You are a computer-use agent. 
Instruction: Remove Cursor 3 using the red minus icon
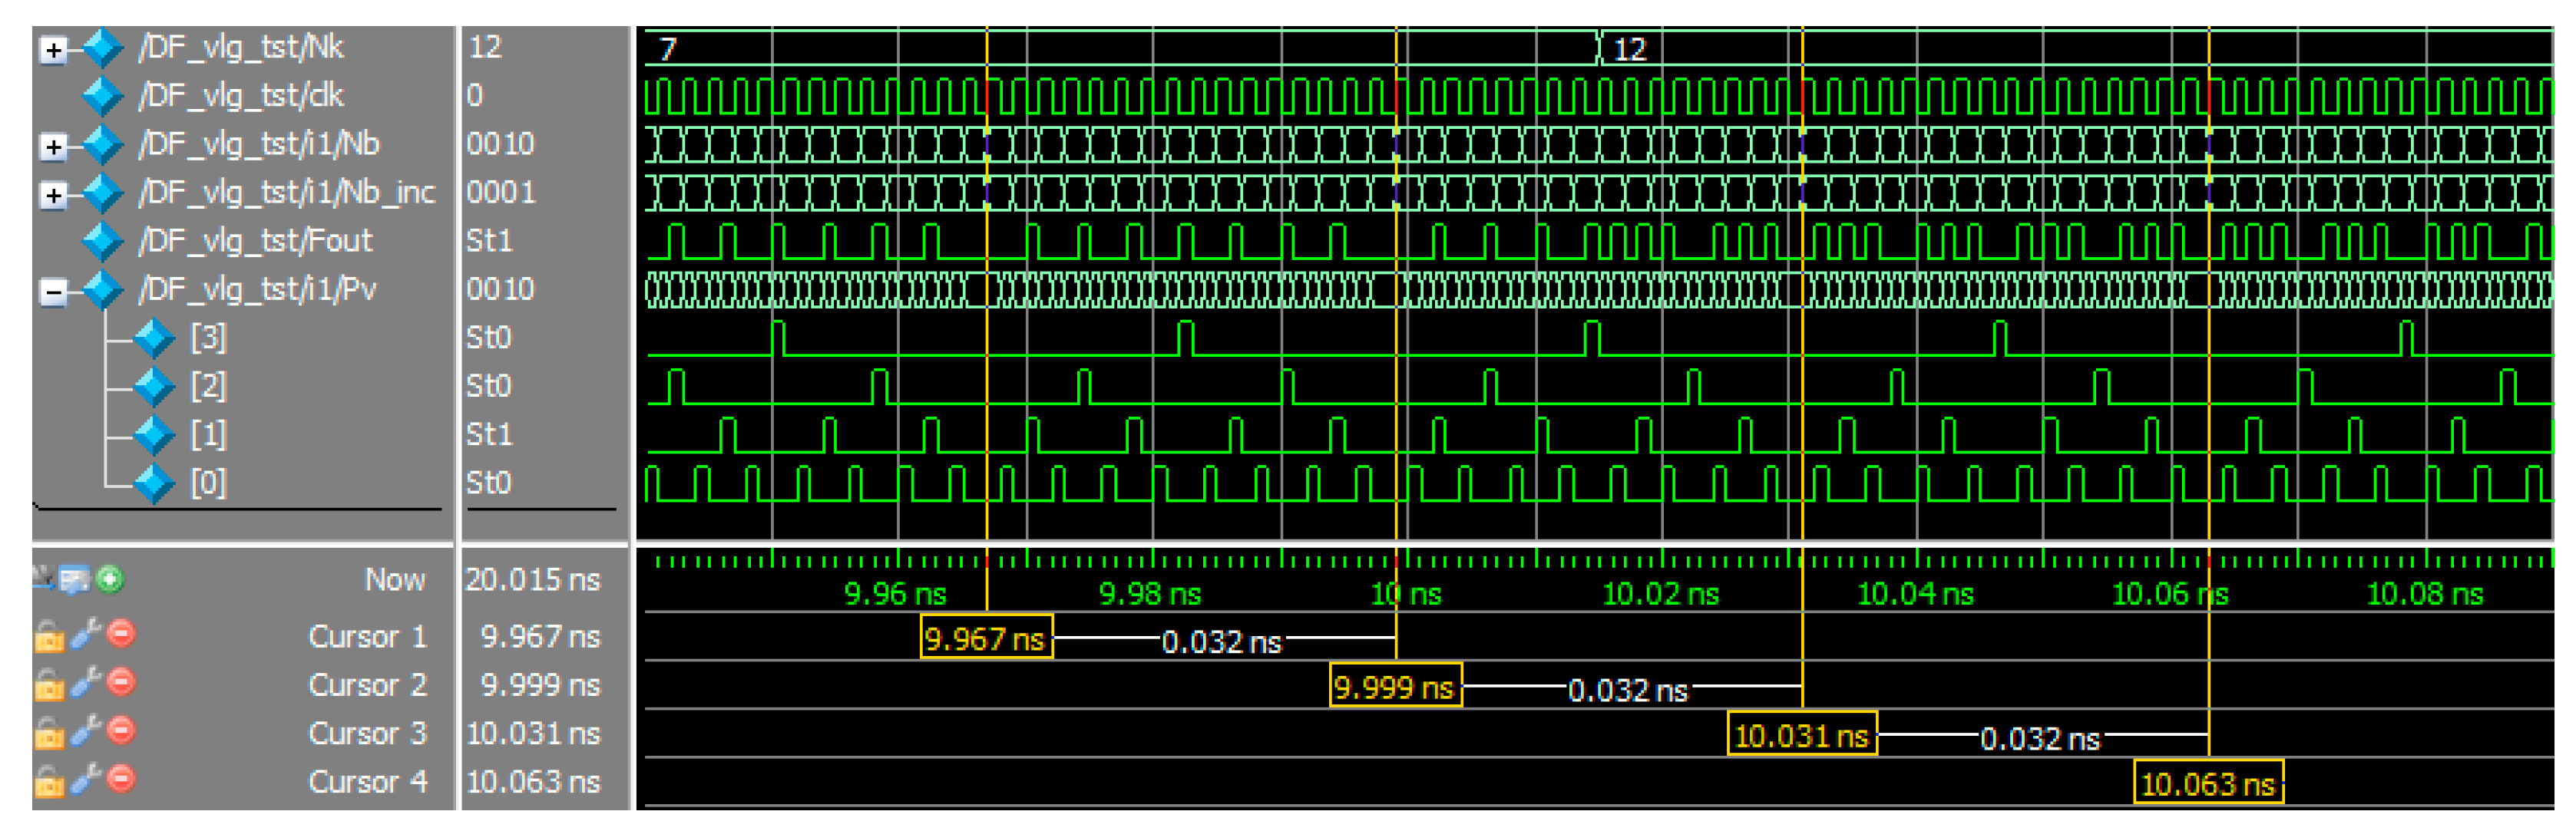click(x=122, y=731)
